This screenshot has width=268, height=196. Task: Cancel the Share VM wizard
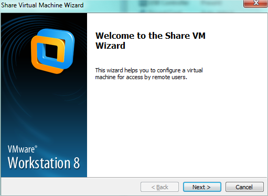pyautogui.click(x=244, y=187)
